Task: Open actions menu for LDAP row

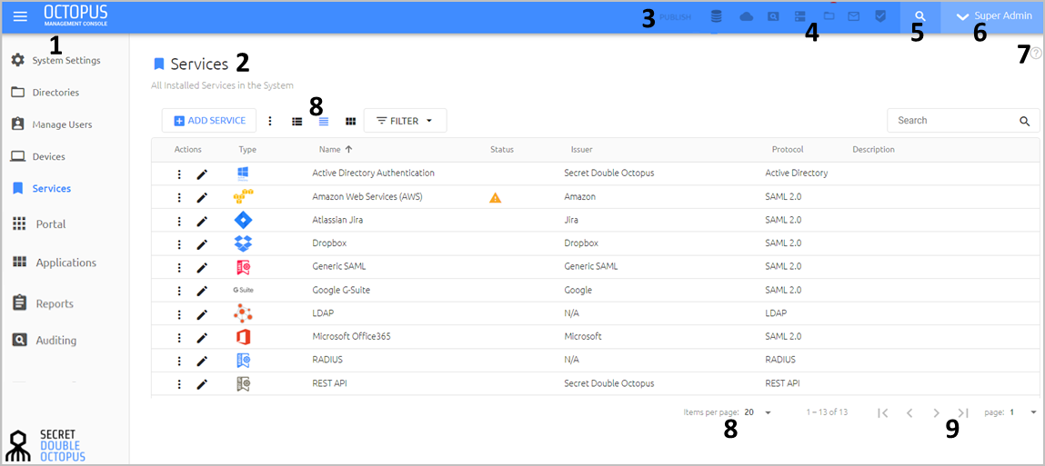Action: 179,314
